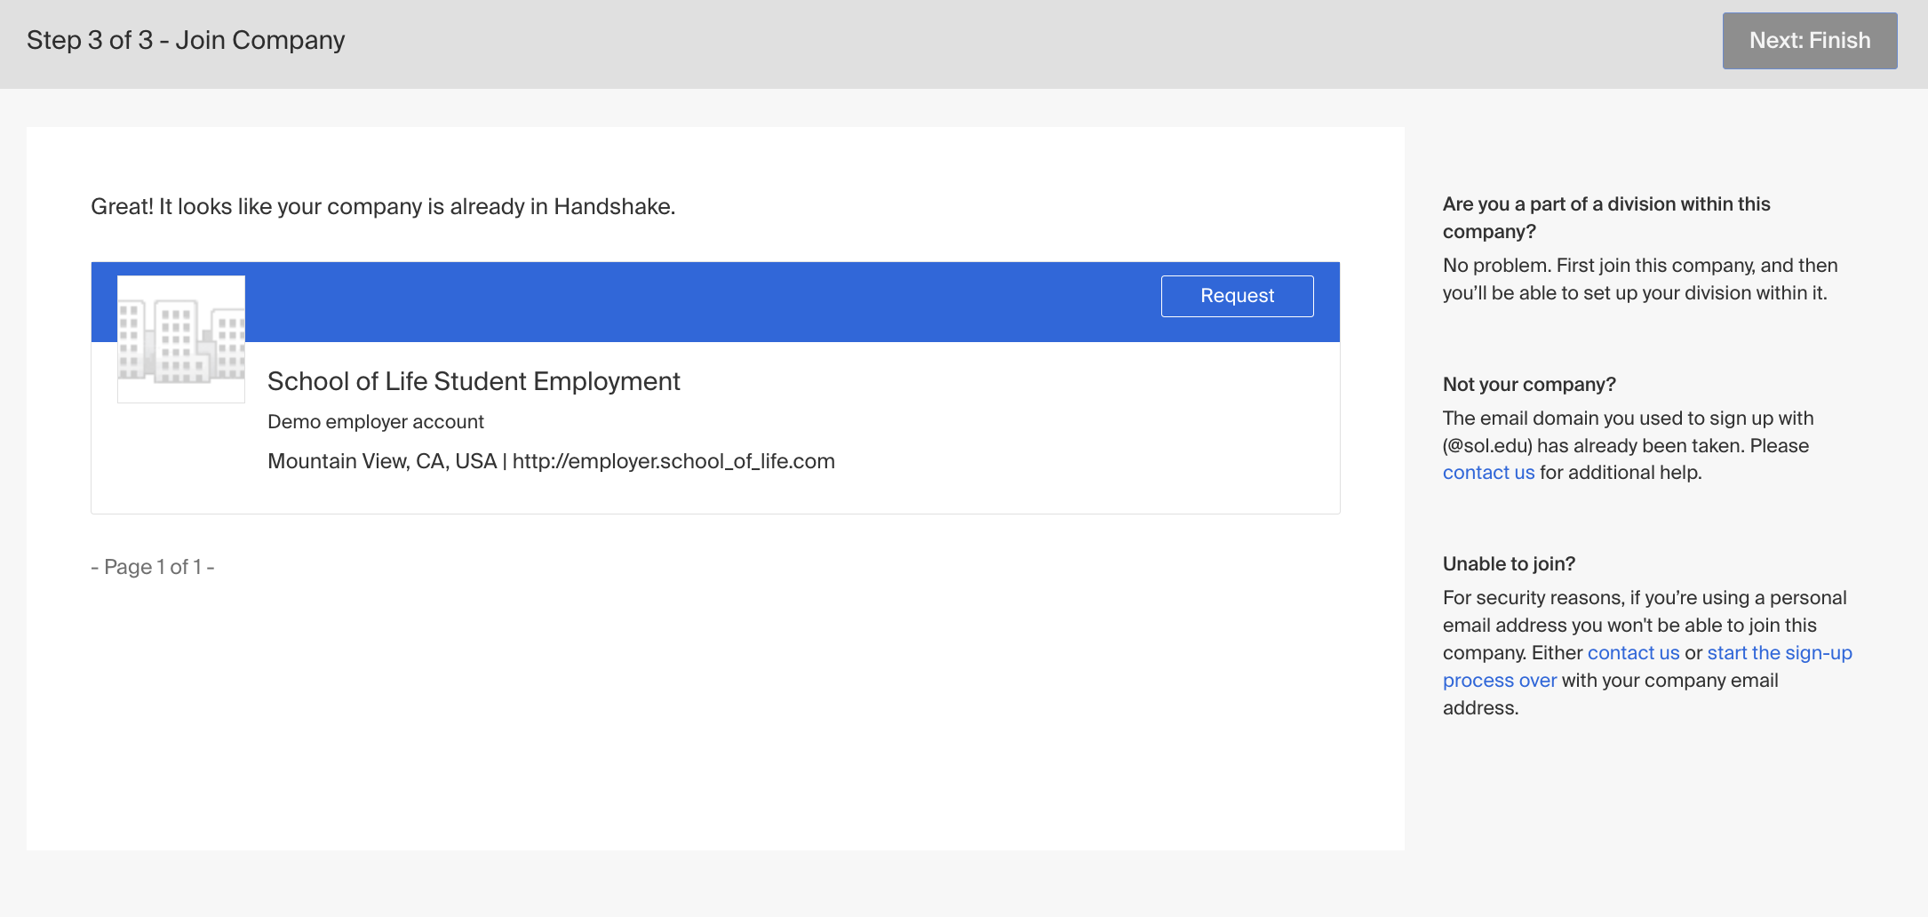Click the "Step 3 of 3" heading

click(x=186, y=40)
